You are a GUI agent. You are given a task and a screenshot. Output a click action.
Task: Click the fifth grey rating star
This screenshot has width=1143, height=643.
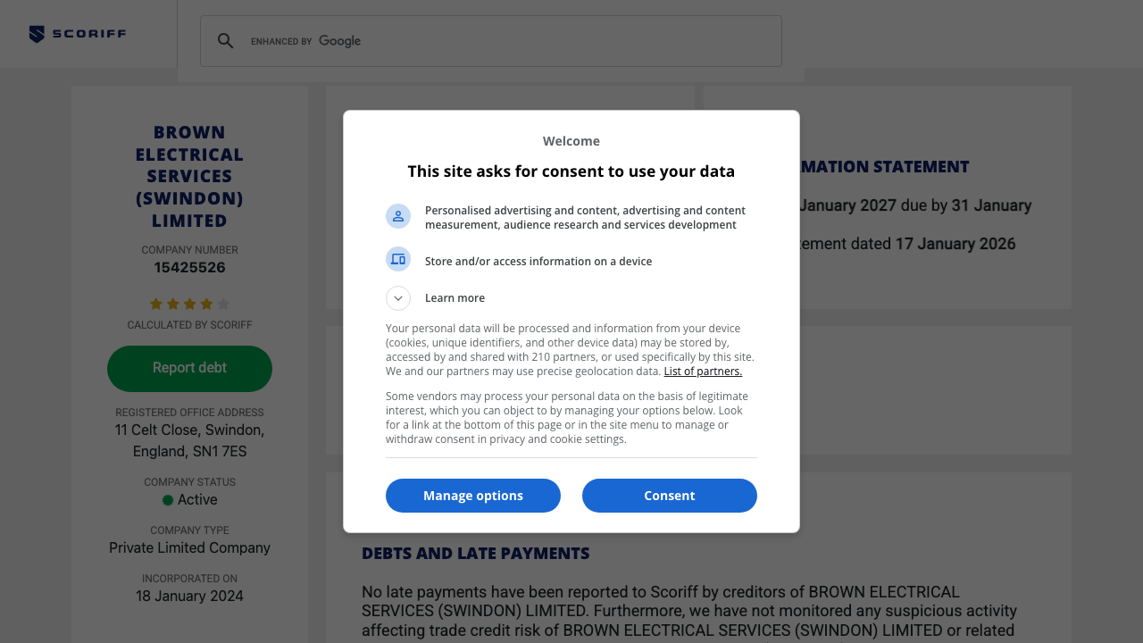coord(223,304)
